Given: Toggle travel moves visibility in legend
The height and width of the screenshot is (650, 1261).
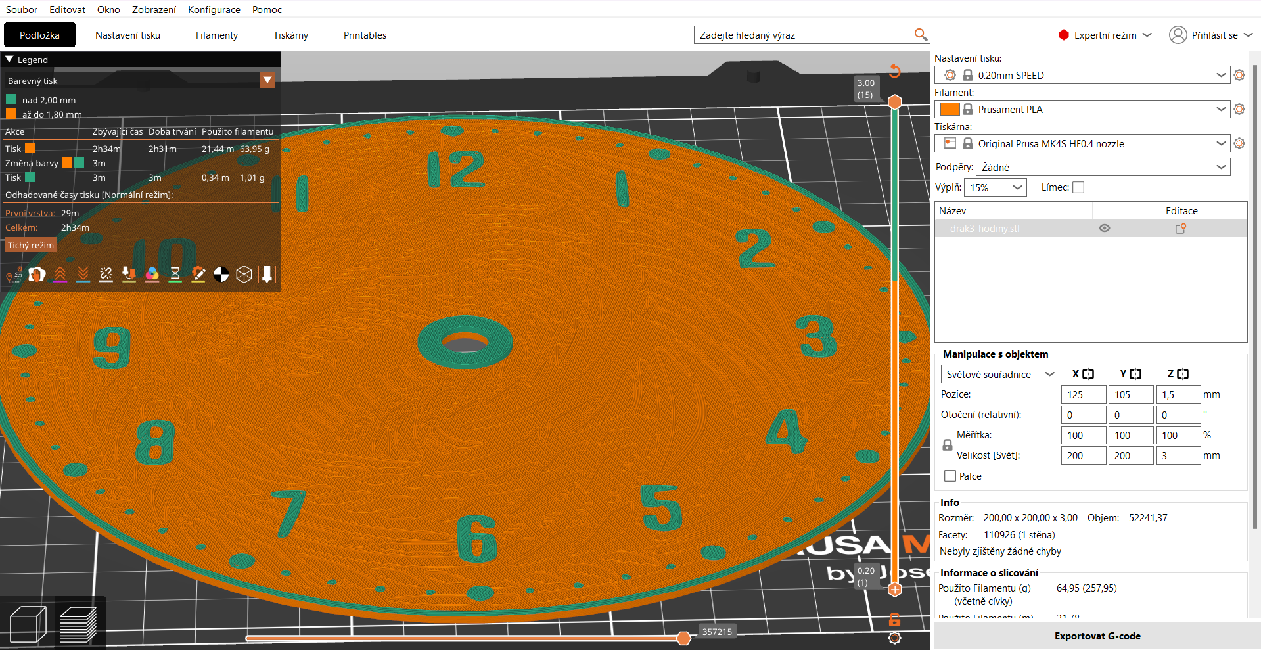Looking at the screenshot, I should coord(14,275).
